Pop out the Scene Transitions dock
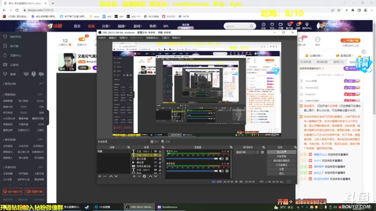Viewport: 376px width, 211px height. 264,147
